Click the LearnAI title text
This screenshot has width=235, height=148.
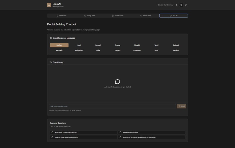[x=57, y=4]
